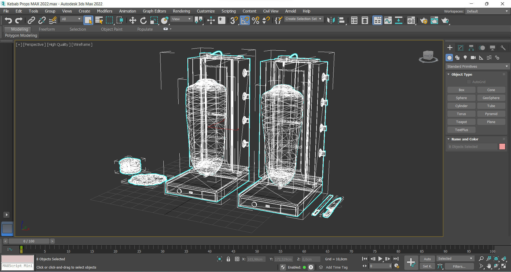Image resolution: width=511 pixels, height=272 pixels.
Task: Open Select by Name list
Action: (99, 20)
